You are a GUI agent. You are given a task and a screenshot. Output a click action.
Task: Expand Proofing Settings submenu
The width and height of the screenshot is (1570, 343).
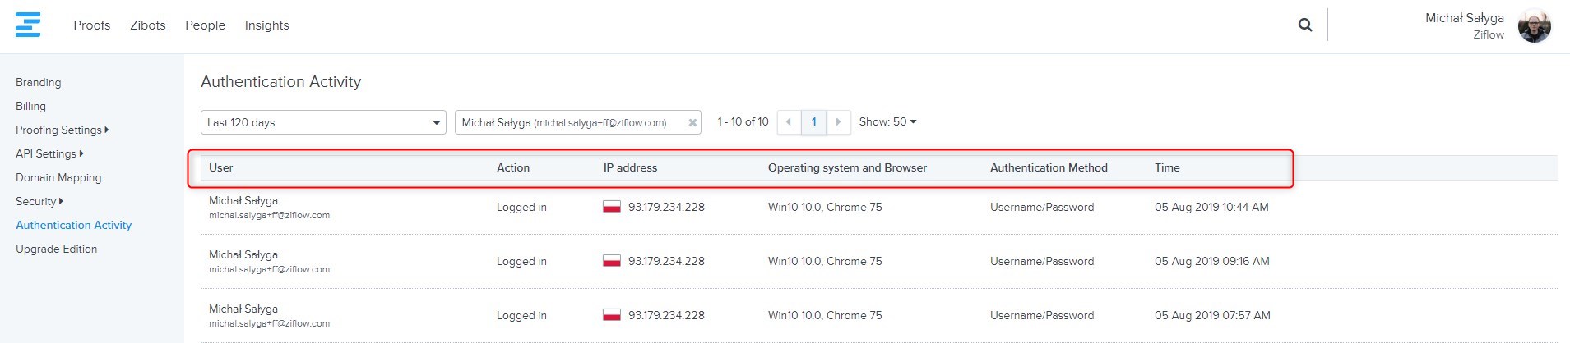62,130
